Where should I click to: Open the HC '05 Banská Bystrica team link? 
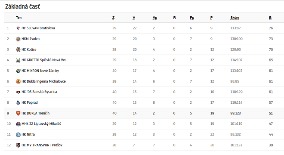click(39, 92)
